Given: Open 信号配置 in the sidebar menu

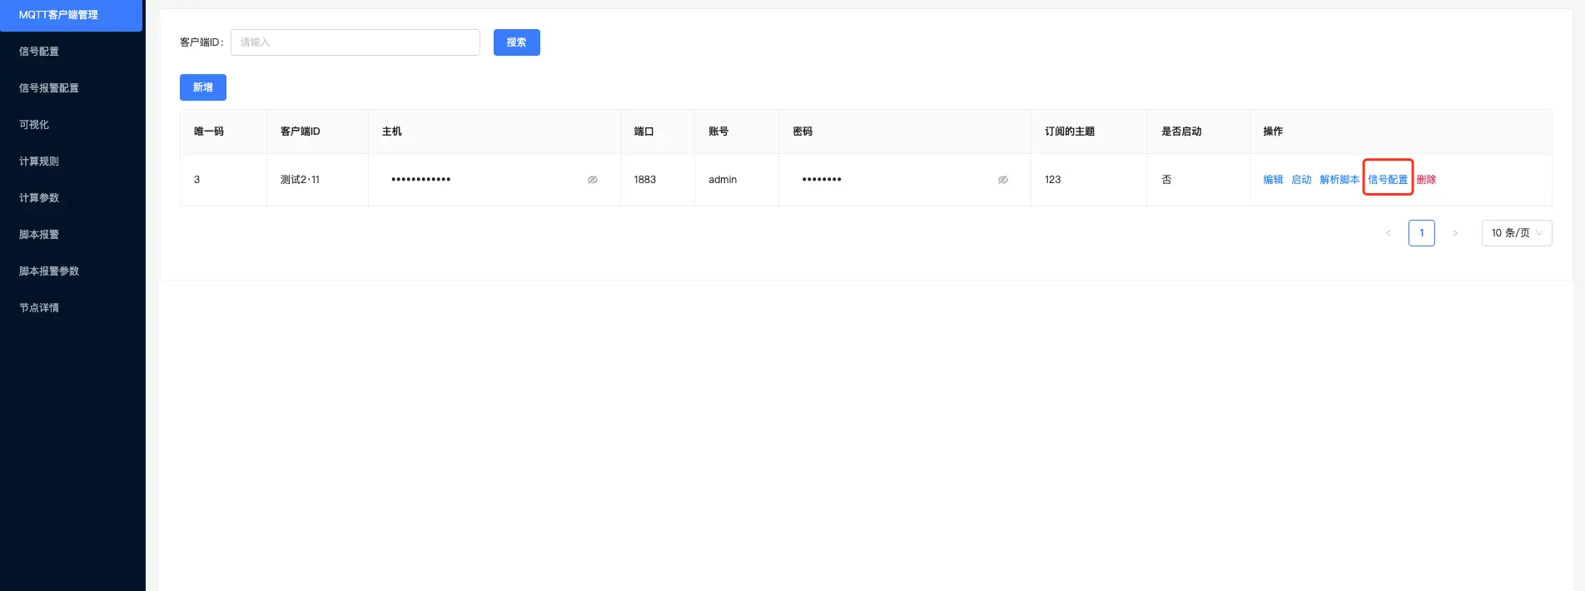Looking at the screenshot, I should click(x=39, y=52).
